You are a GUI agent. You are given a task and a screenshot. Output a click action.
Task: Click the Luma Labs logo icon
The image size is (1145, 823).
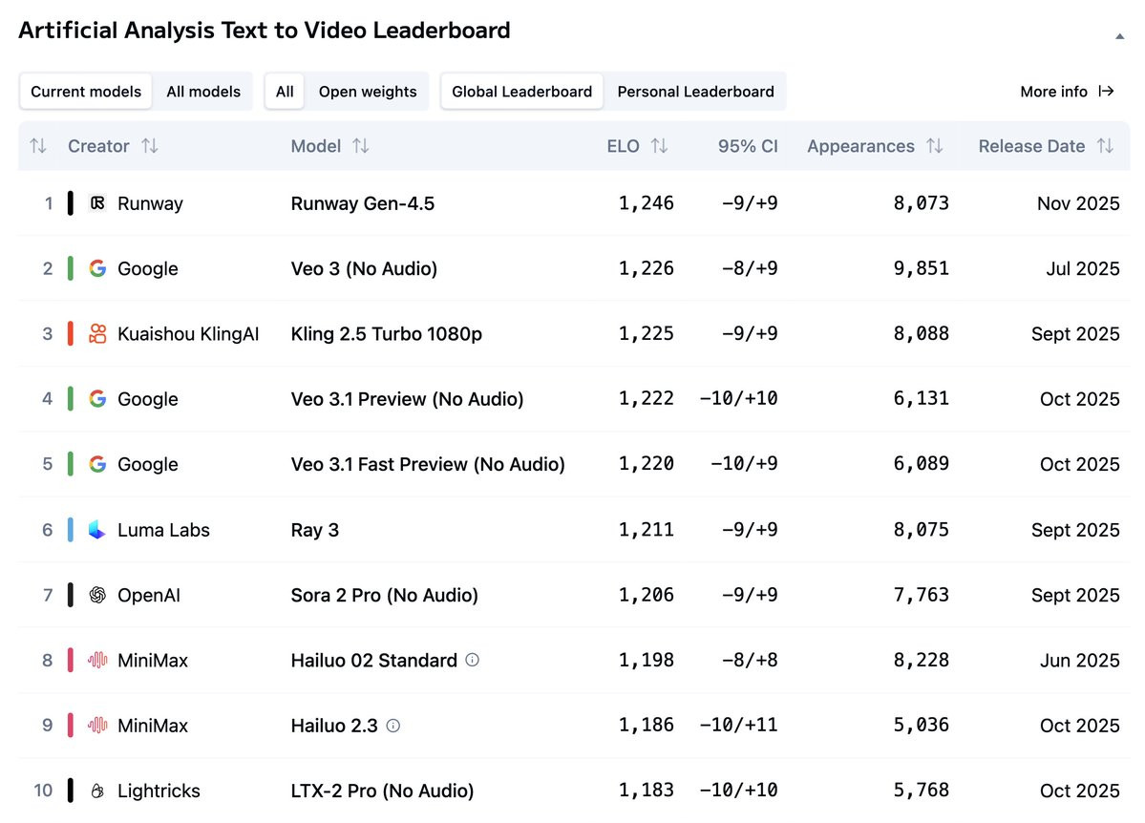click(x=97, y=530)
